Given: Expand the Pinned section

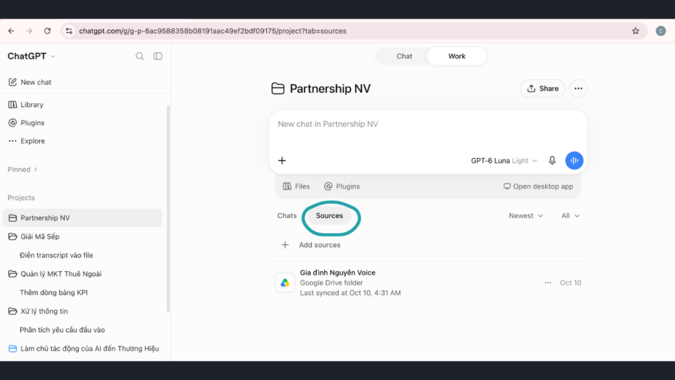Looking at the screenshot, I should pyautogui.click(x=22, y=170).
